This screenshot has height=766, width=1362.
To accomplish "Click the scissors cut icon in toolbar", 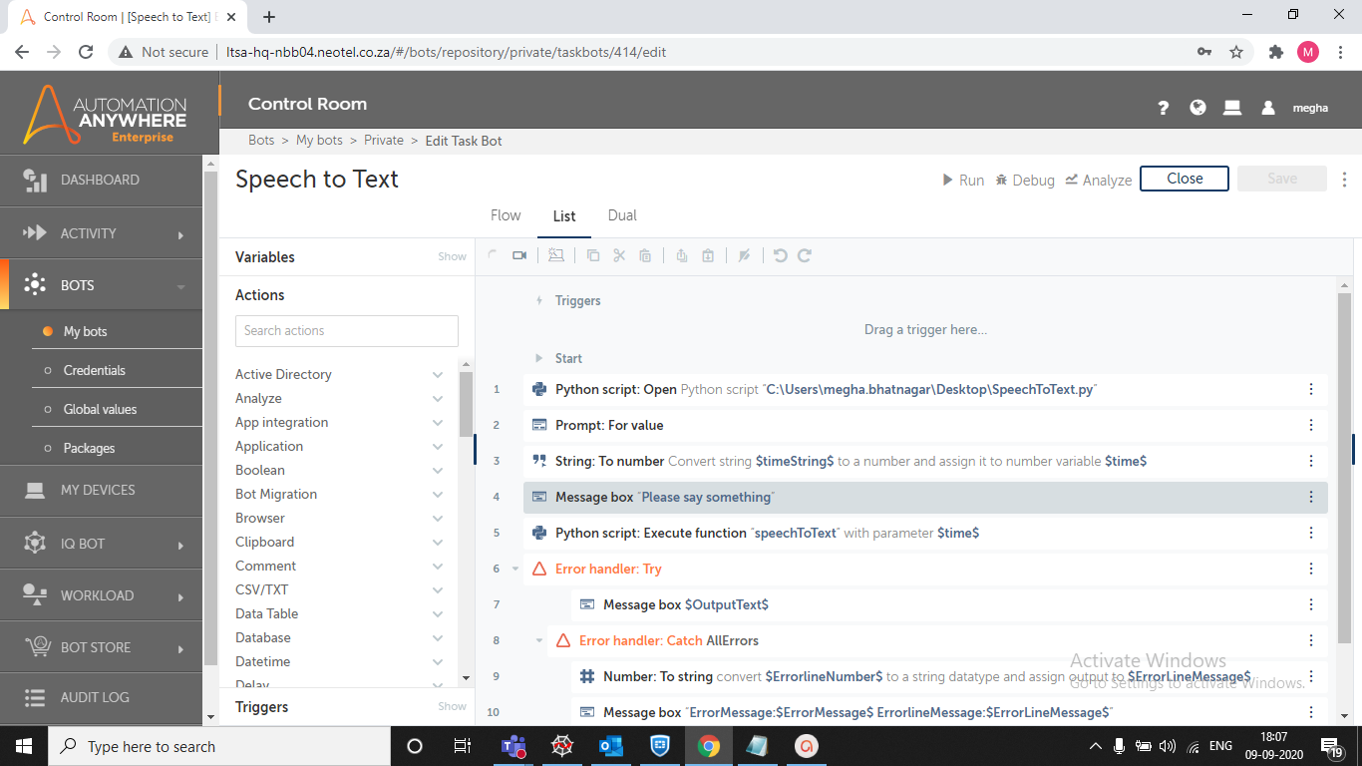I will point(619,256).
